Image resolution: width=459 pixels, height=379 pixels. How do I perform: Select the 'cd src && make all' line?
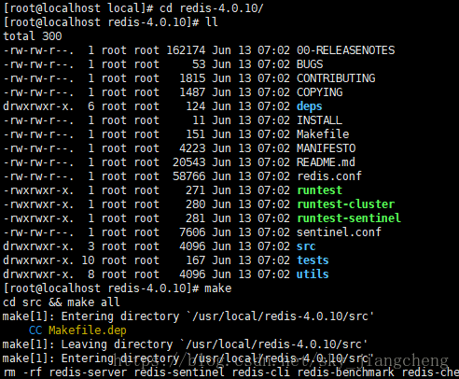pos(62,302)
